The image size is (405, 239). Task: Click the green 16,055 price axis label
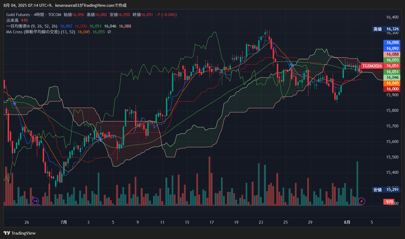pos(393,60)
